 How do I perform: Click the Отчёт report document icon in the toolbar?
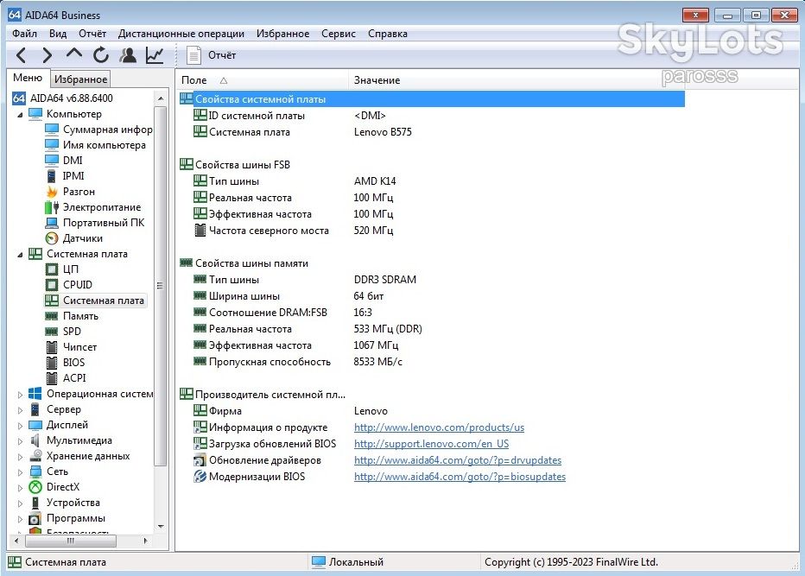click(x=193, y=55)
